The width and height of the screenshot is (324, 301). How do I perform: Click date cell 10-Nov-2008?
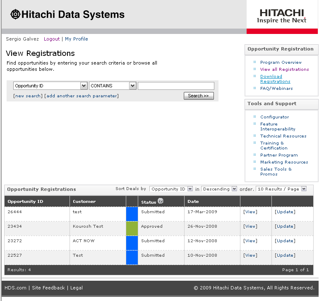[x=202, y=255]
